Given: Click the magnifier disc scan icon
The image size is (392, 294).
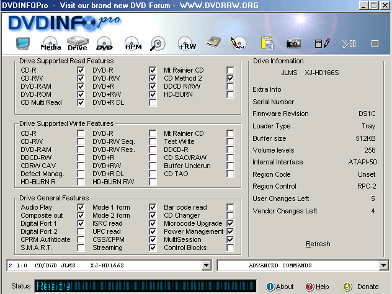Looking at the screenshot, I should (158, 44).
